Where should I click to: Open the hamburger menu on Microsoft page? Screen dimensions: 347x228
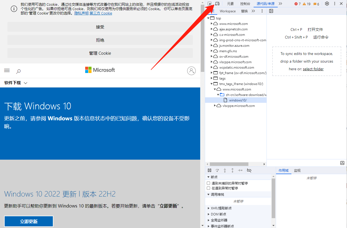click(7, 71)
